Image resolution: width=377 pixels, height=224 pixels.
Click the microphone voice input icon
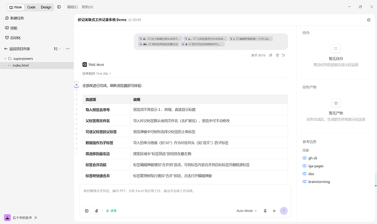tap(265, 211)
